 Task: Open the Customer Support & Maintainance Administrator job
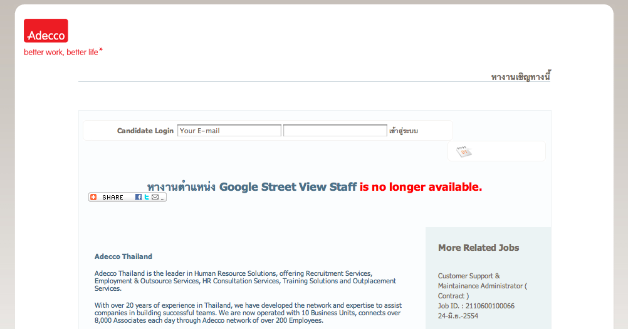pyautogui.click(x=482, y=286)
